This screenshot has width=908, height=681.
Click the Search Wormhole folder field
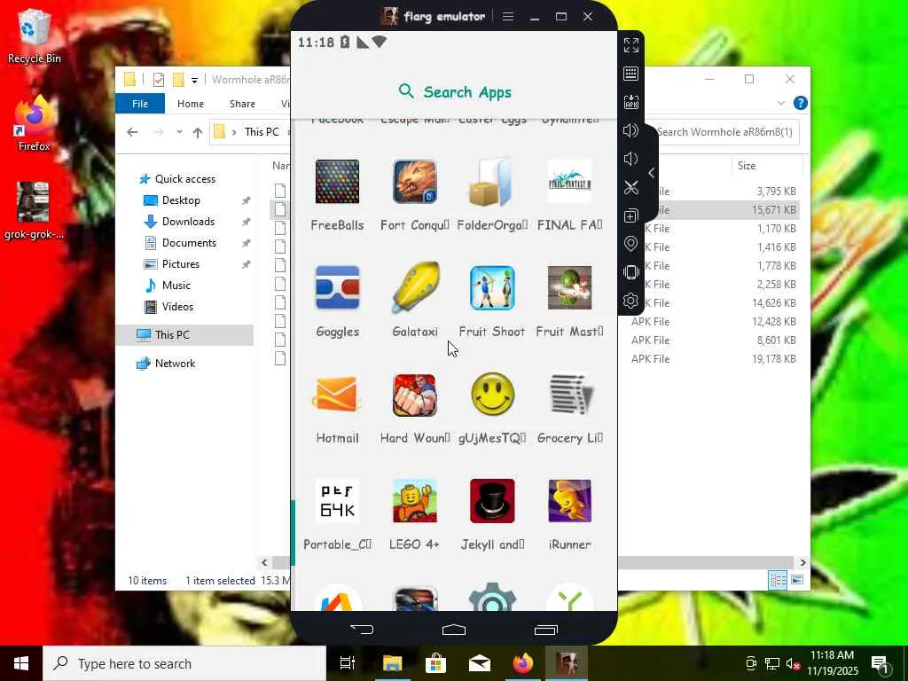(727, 132)
